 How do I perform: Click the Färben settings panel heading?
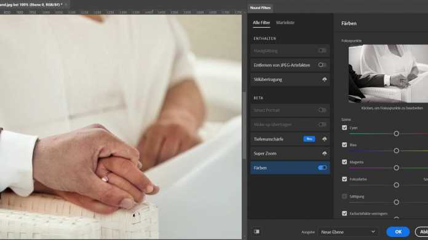point(349,23)
